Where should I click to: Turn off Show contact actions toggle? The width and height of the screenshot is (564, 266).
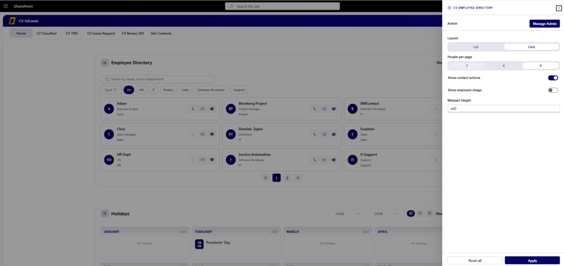pos(553,78)
